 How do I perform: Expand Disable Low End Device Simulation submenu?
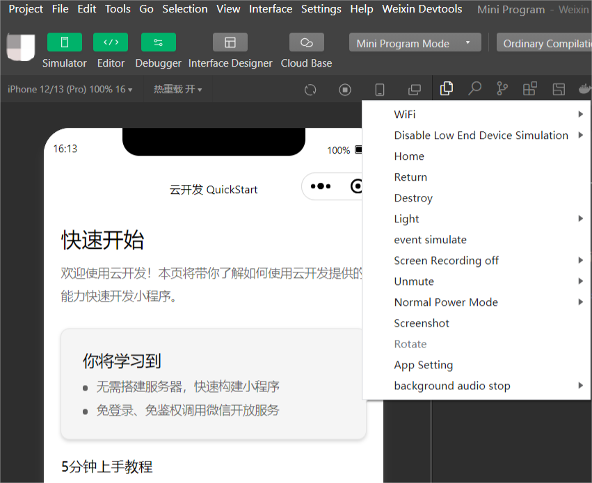click(x=477, y=136)
